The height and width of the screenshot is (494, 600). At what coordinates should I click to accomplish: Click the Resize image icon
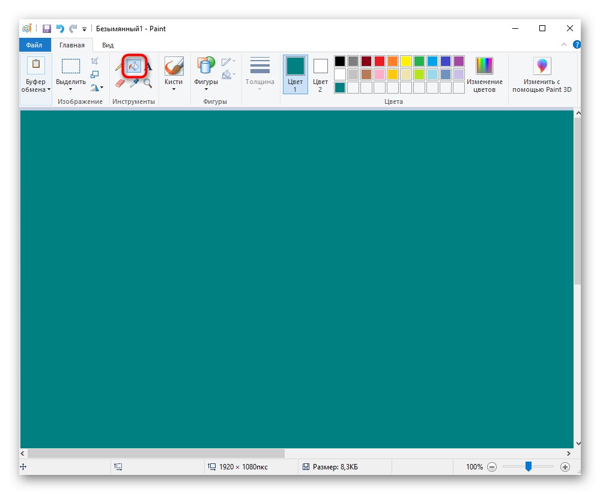pos(94,74)
